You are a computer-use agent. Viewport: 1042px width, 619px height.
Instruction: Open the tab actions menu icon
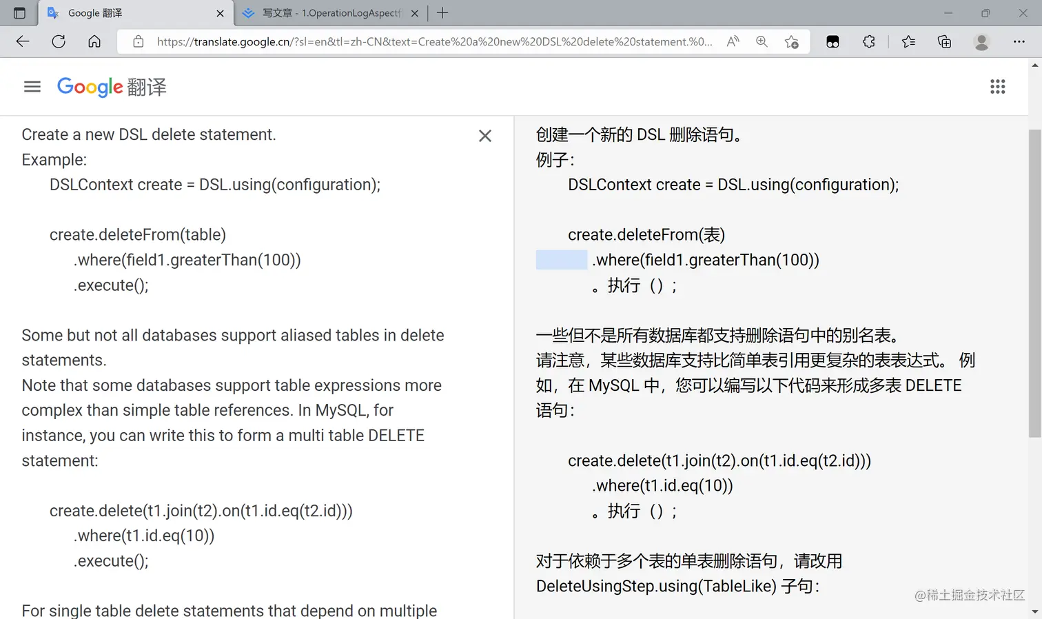coord(19,13)
